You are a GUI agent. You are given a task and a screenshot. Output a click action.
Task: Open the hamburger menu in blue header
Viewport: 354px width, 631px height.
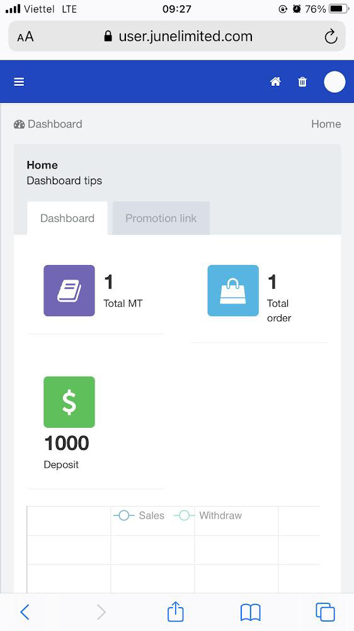[19, 81]
